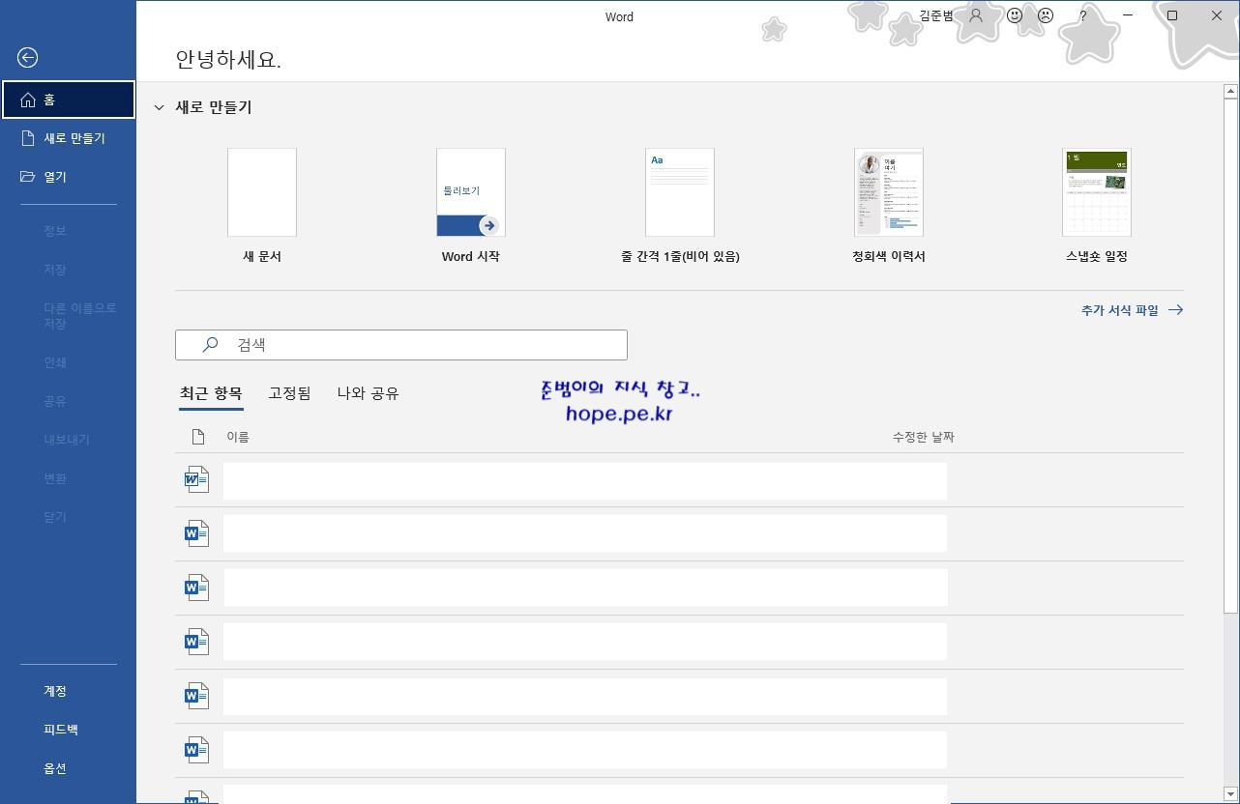Minimize the Word window
The image size is (1240, 804).
(x=1128, y=15)
